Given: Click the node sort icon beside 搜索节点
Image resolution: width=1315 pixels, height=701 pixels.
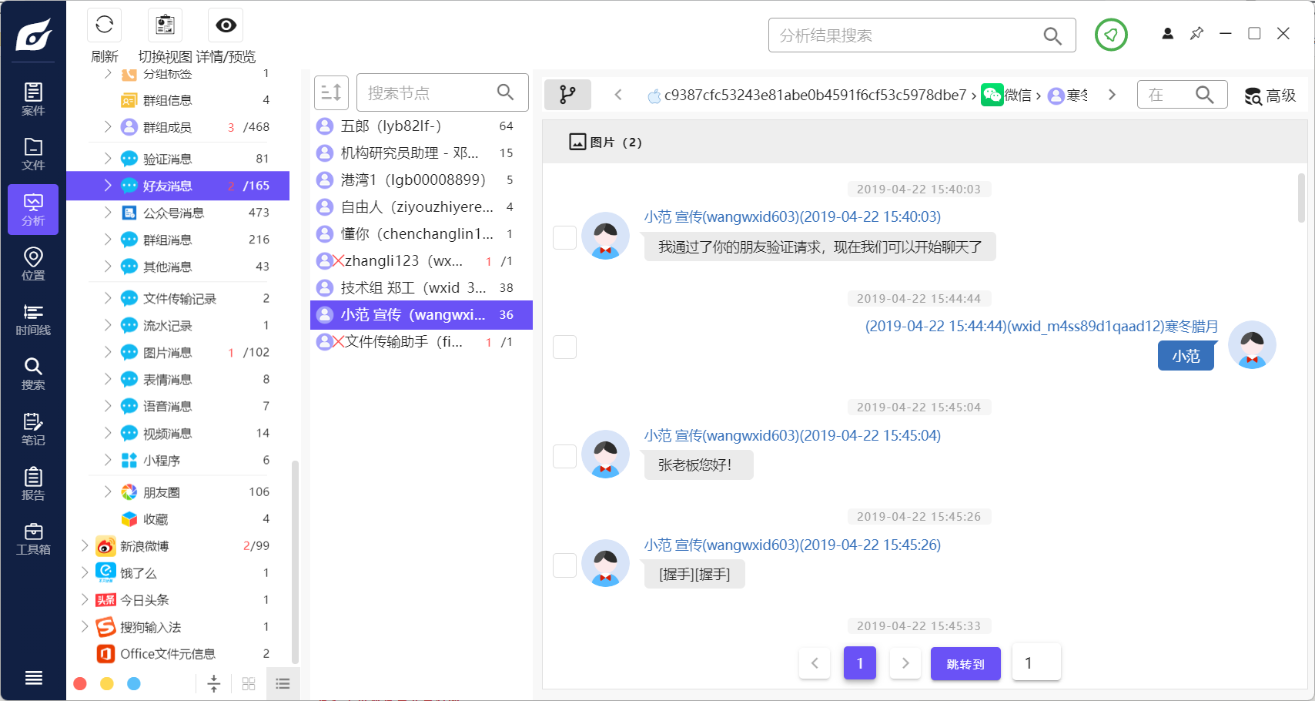Looking at the screenshot, I should tap(331, 92).
